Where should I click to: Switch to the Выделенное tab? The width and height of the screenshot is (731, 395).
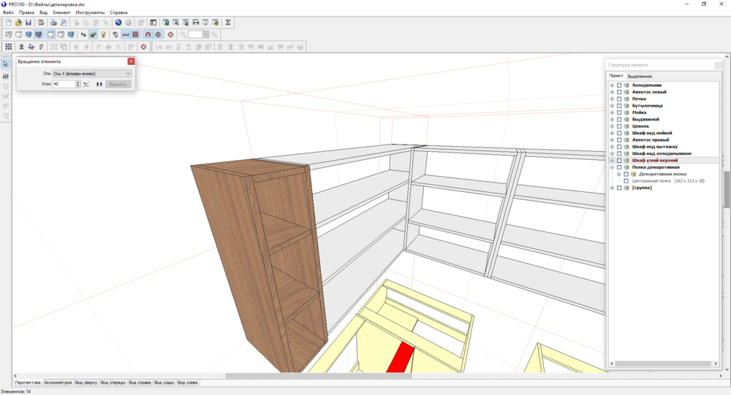pos(640,76)
